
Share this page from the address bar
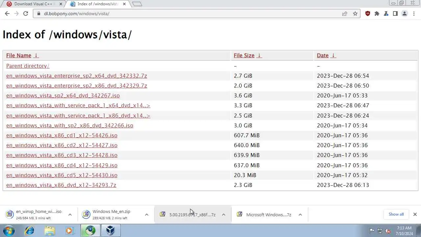point(345,13)
